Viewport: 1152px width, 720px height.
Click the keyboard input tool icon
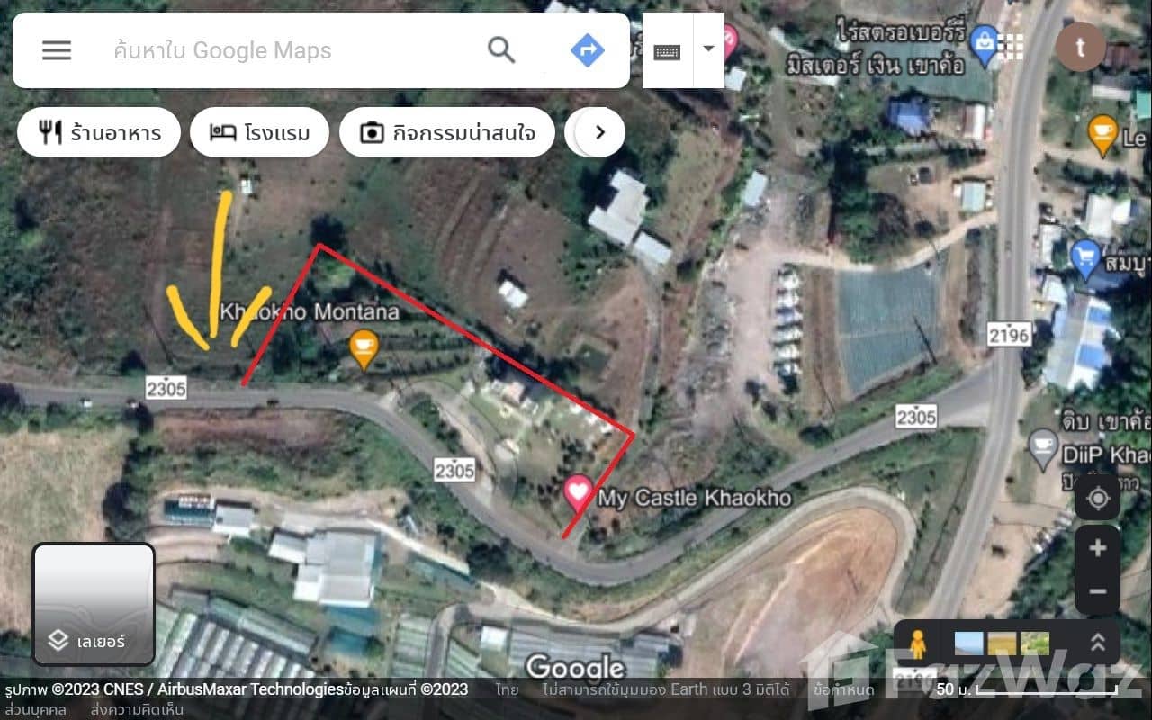click(x=667, y=50)
